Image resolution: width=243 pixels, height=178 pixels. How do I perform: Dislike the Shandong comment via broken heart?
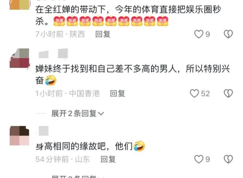(x=228, y=159)
